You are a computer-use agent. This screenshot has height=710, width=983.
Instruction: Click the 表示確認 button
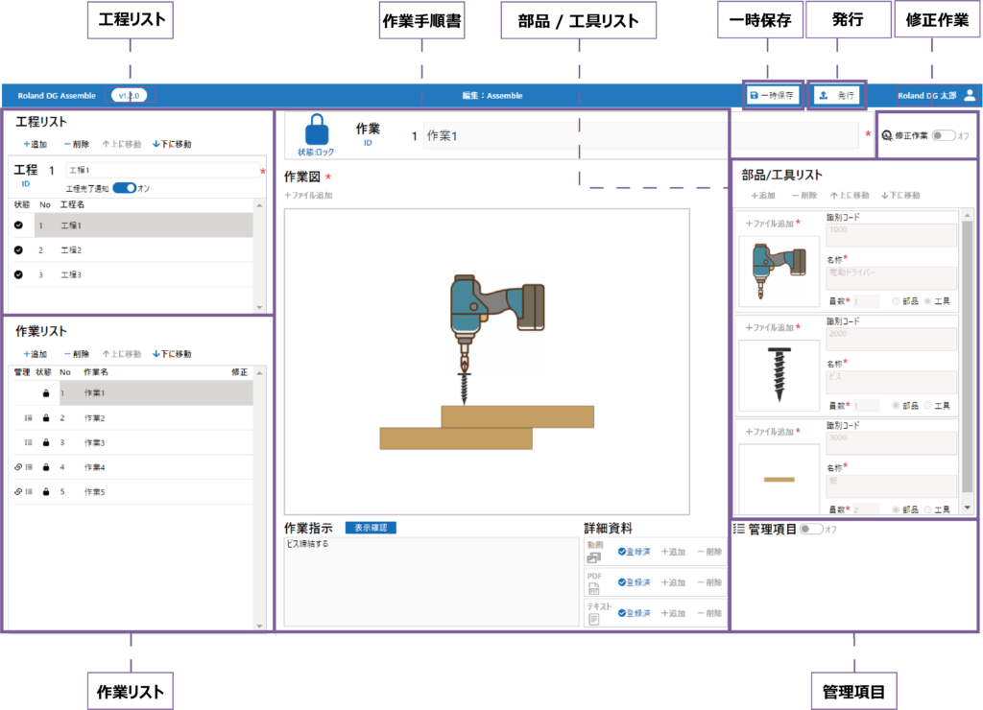click(370, 528)
